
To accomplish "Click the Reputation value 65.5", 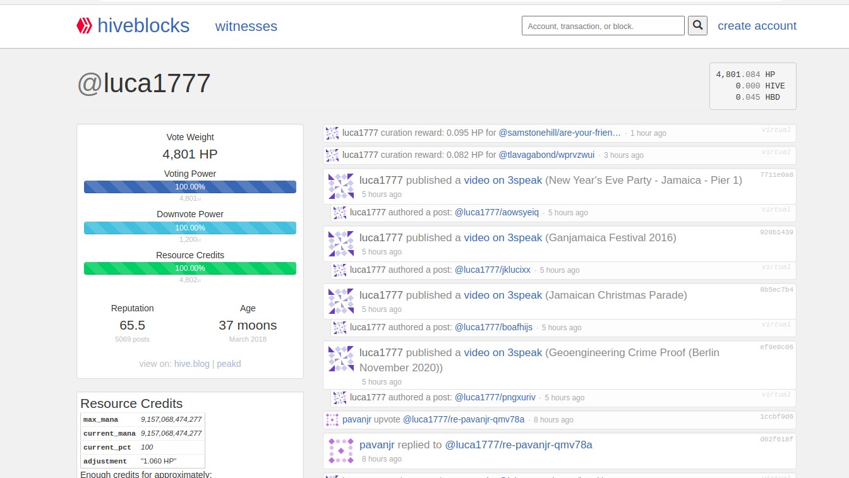I will (x=133, y=325).
